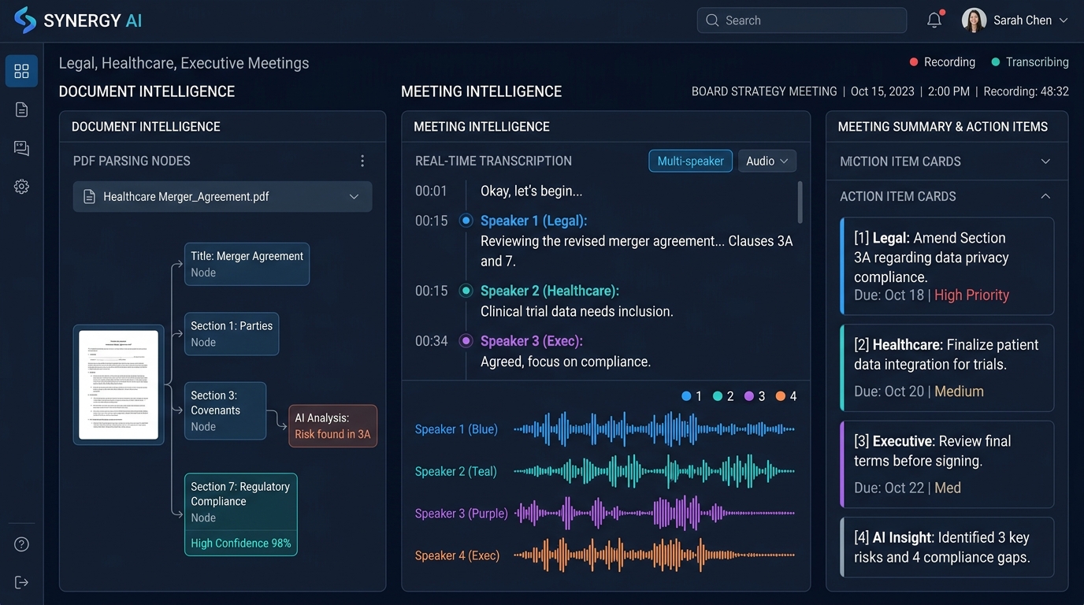Toggle teal speaker 2 legend dot

pyautogui.click(x=718, y=396)
